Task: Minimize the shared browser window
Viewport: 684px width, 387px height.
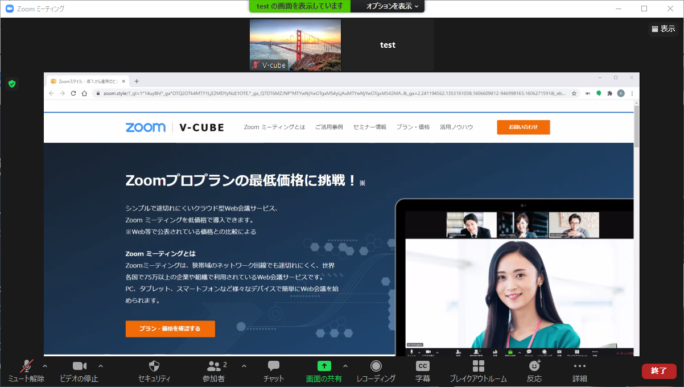Action: (x=600, y=77)
